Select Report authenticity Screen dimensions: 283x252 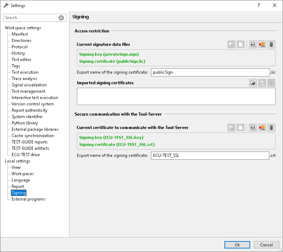click(29, 110)
